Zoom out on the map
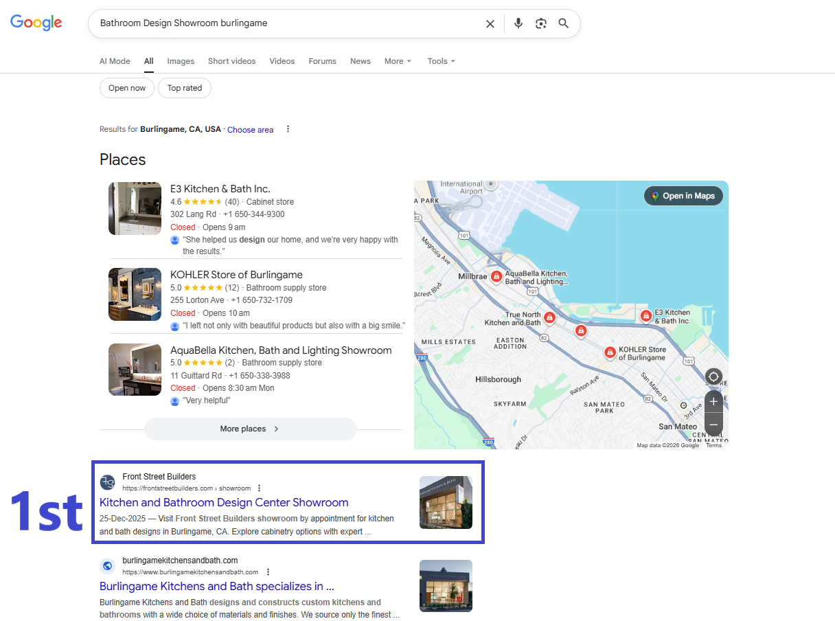This screenshot has width=835, height=621. (713, 425)
